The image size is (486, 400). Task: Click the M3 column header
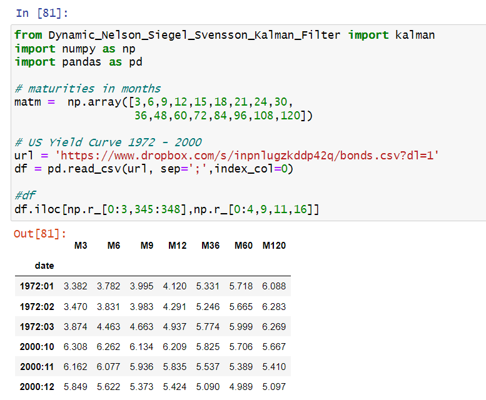tap(81, 246)
